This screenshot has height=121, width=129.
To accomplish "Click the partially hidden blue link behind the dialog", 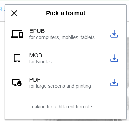I will click(2, 9).
